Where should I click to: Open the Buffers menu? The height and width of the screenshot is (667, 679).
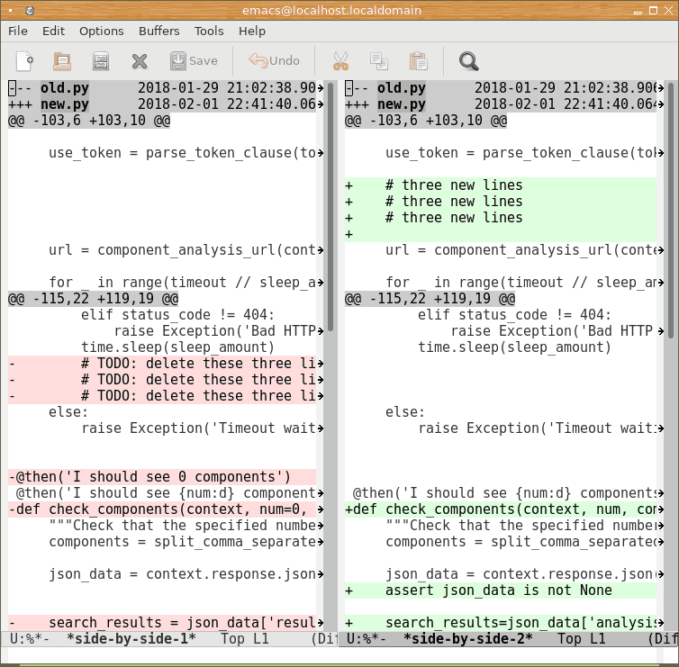158,32
